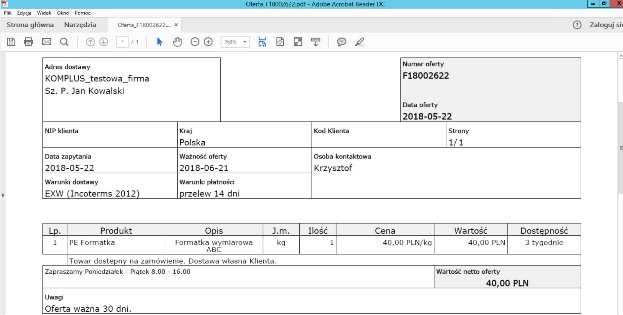Click Sz. P. Jan Kowalski text

click(84, 91)
